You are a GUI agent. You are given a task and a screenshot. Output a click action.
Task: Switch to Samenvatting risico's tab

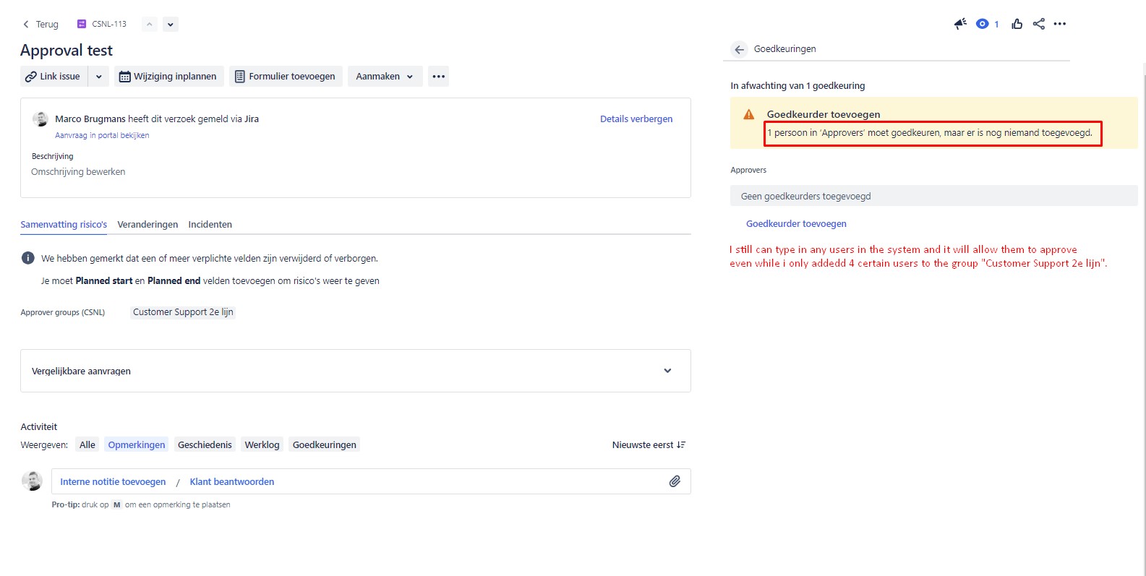click(x=64, y=225)
